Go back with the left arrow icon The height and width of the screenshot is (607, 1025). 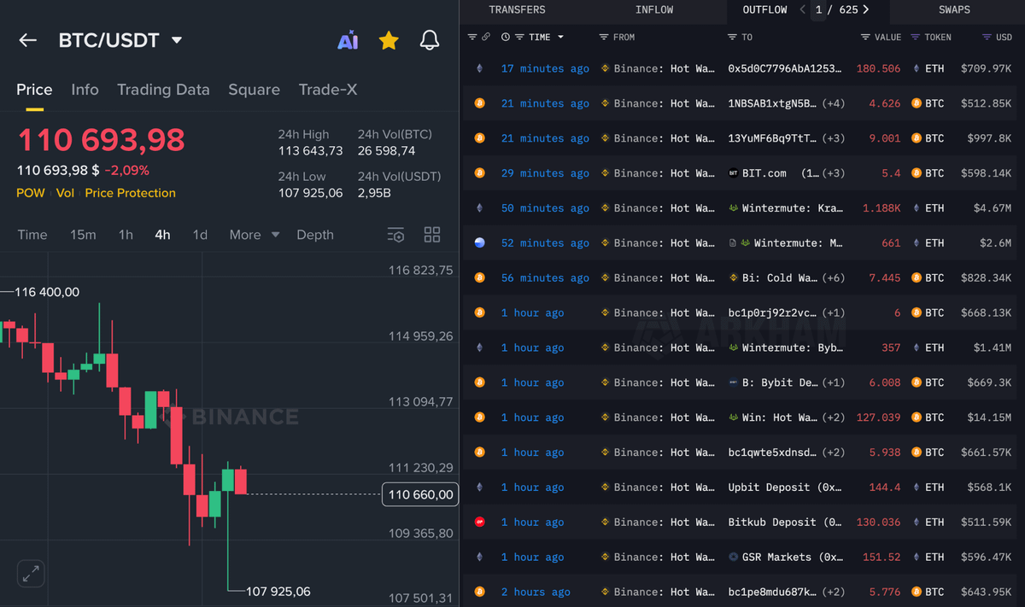[27, 40]
